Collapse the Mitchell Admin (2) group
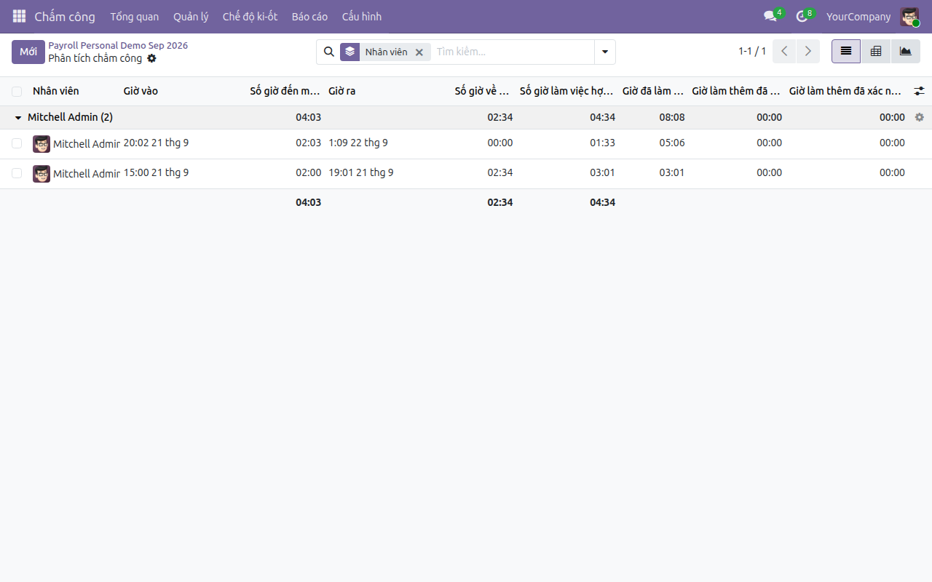This screenshot has width=932, height=582. point(63,117)
